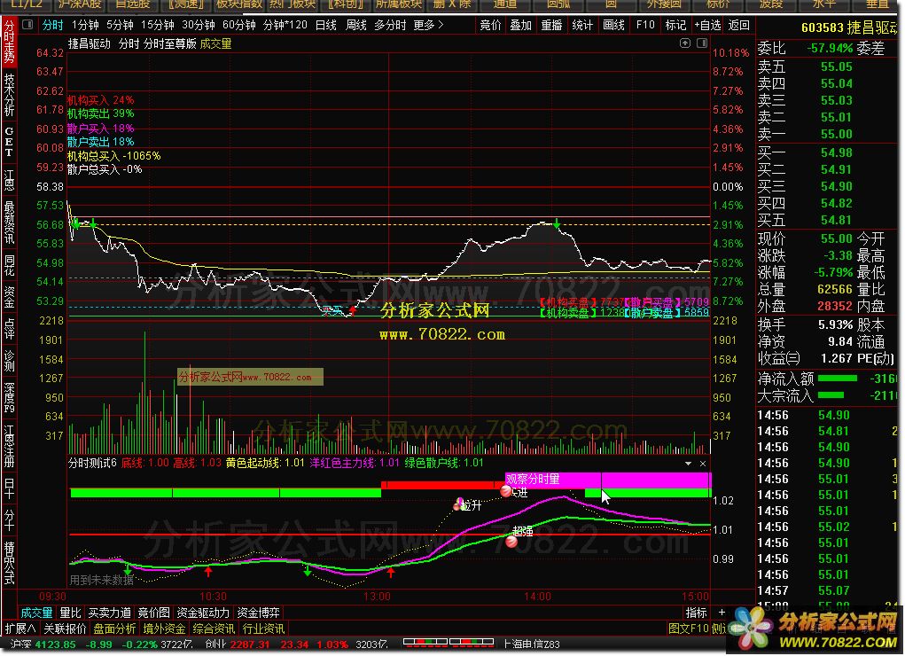Select 多分时 view

click(x=390, y=25)
